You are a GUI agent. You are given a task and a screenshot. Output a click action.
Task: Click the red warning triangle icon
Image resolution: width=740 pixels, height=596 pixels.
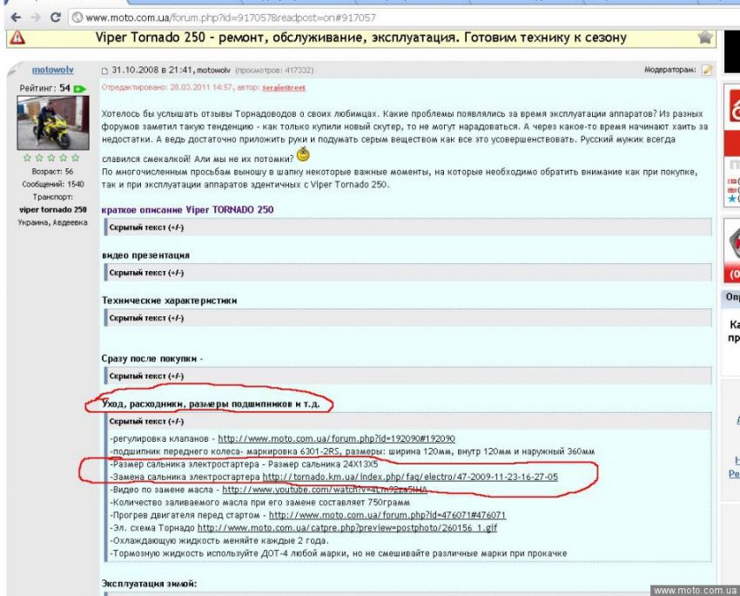tap(17, 37)
